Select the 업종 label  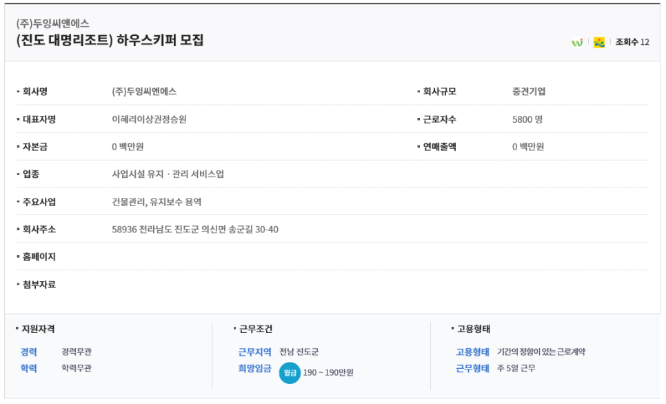[x=30, y=174]
